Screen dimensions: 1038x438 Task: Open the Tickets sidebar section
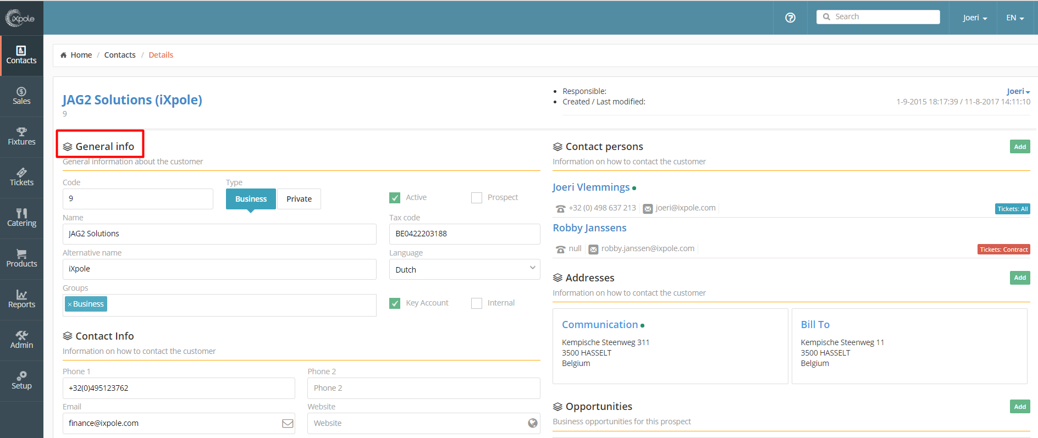pos(21,178)
